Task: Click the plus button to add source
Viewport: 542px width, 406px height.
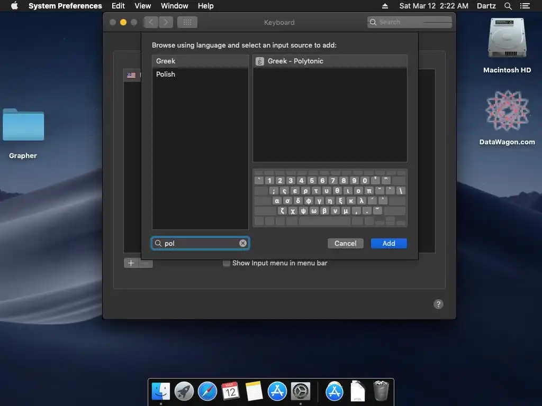Action: pyautogui.click(x=131, y=263)
